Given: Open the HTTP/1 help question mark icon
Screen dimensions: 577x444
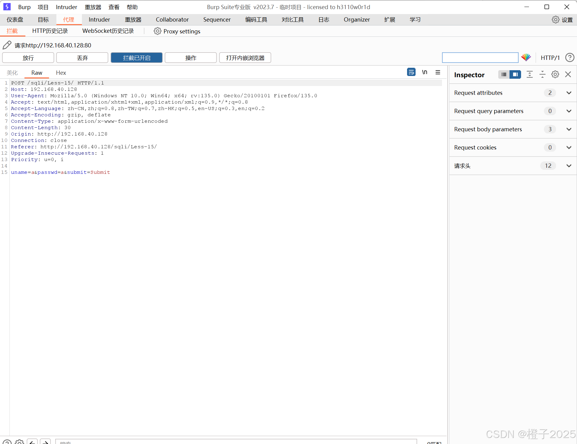Looking at the screenshot, I should [x=570, y=58].
